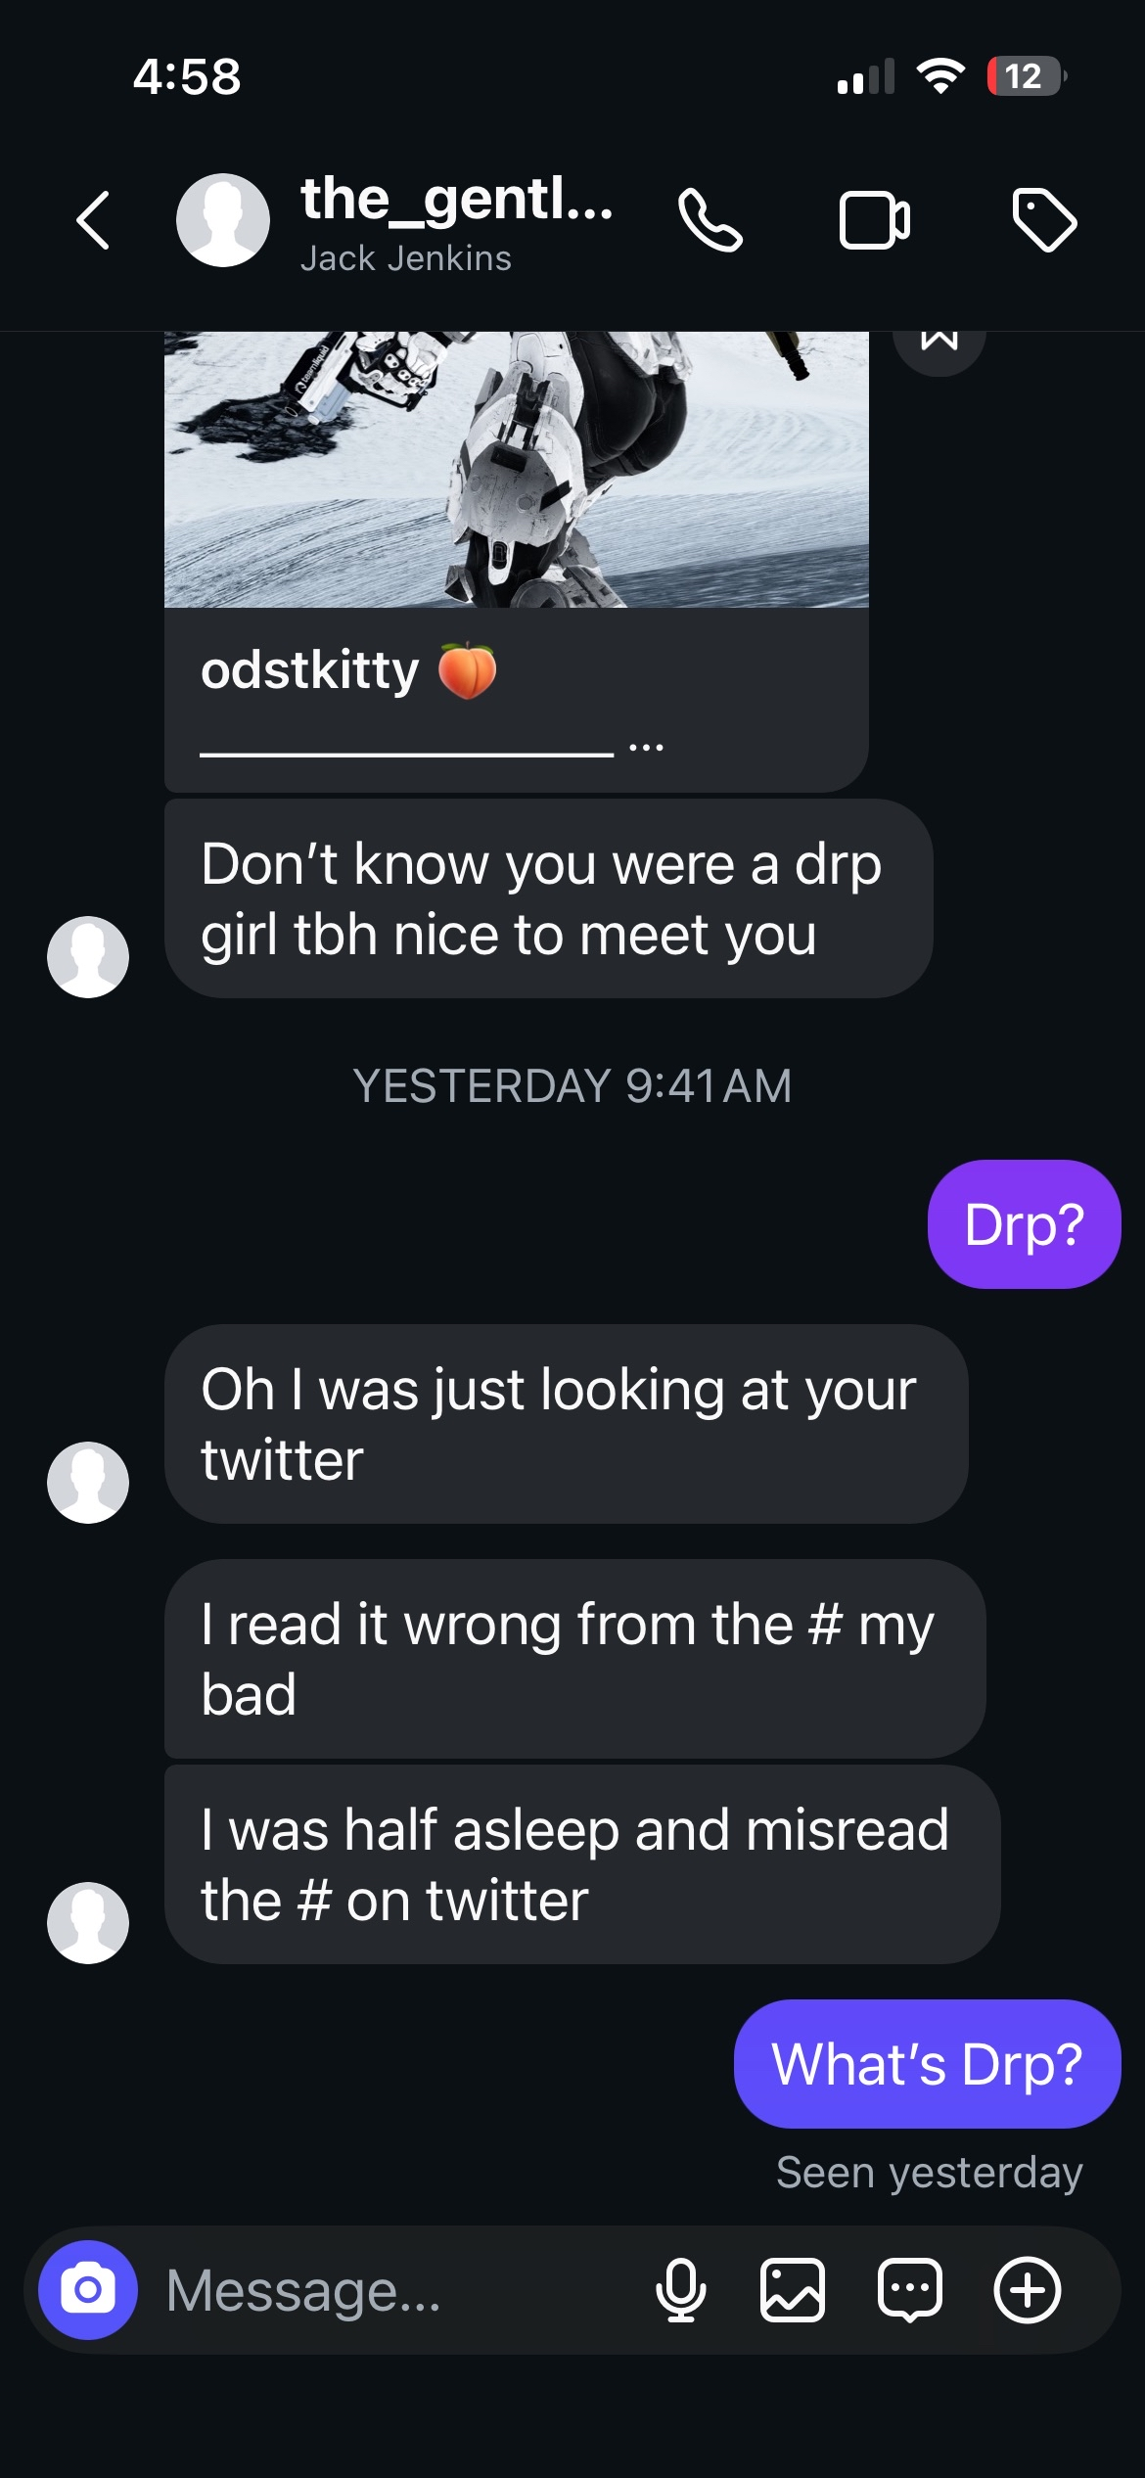Image resolution: width=1145 pixels, height=2478 pixels.
Task: Start an audio call with Jack Jenkins
Action: (710, 220)
